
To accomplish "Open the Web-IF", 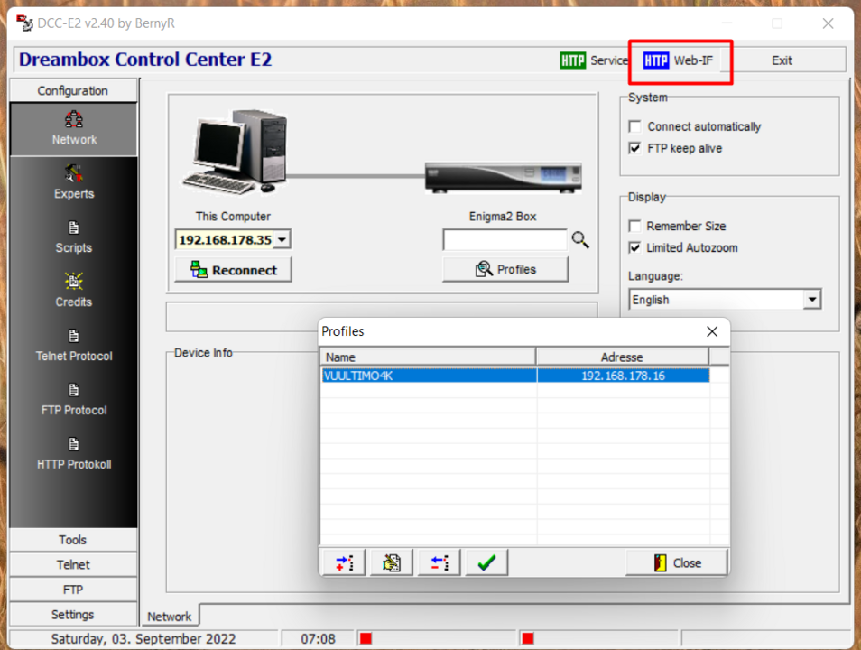I will pyautogui.click(x=680, y=60).
